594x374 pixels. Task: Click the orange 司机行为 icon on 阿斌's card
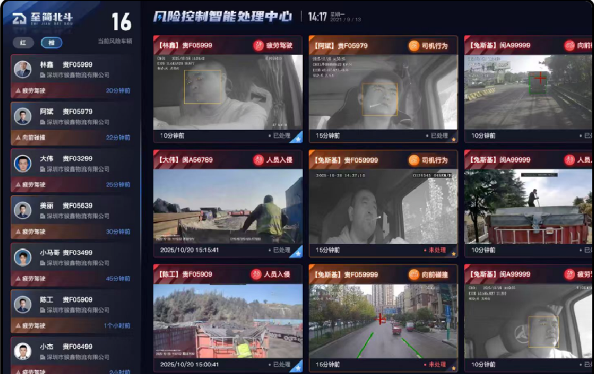click(414, 46)
